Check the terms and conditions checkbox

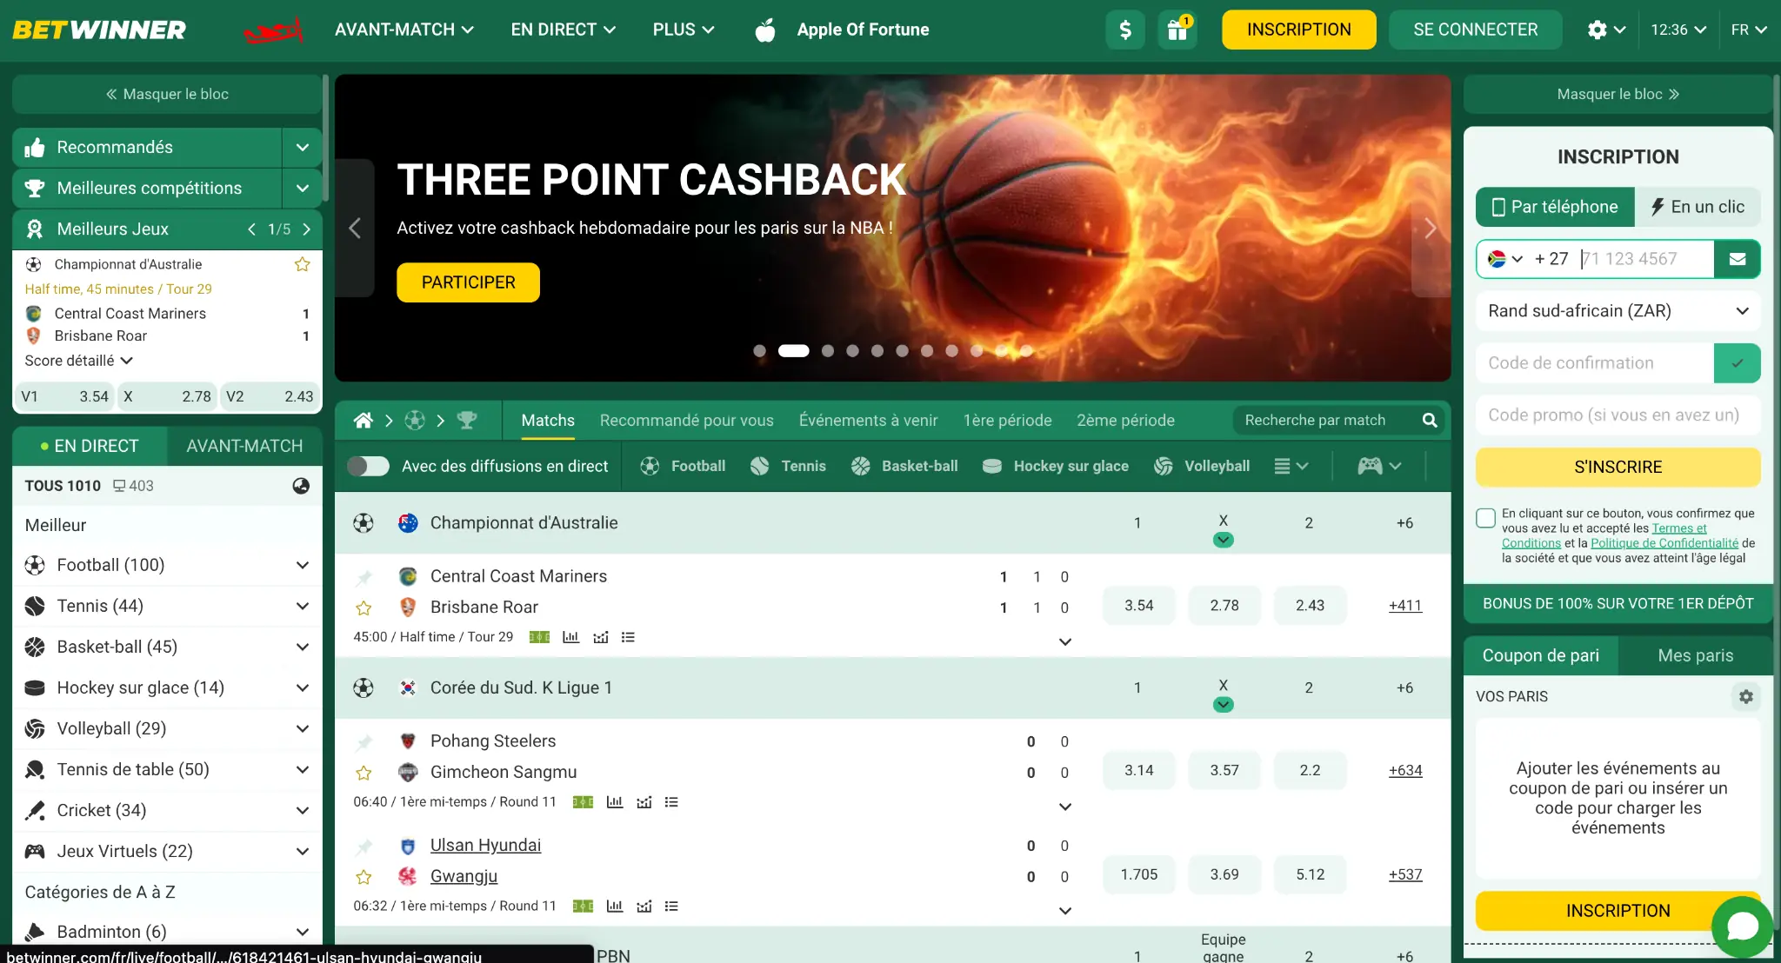1485,518
